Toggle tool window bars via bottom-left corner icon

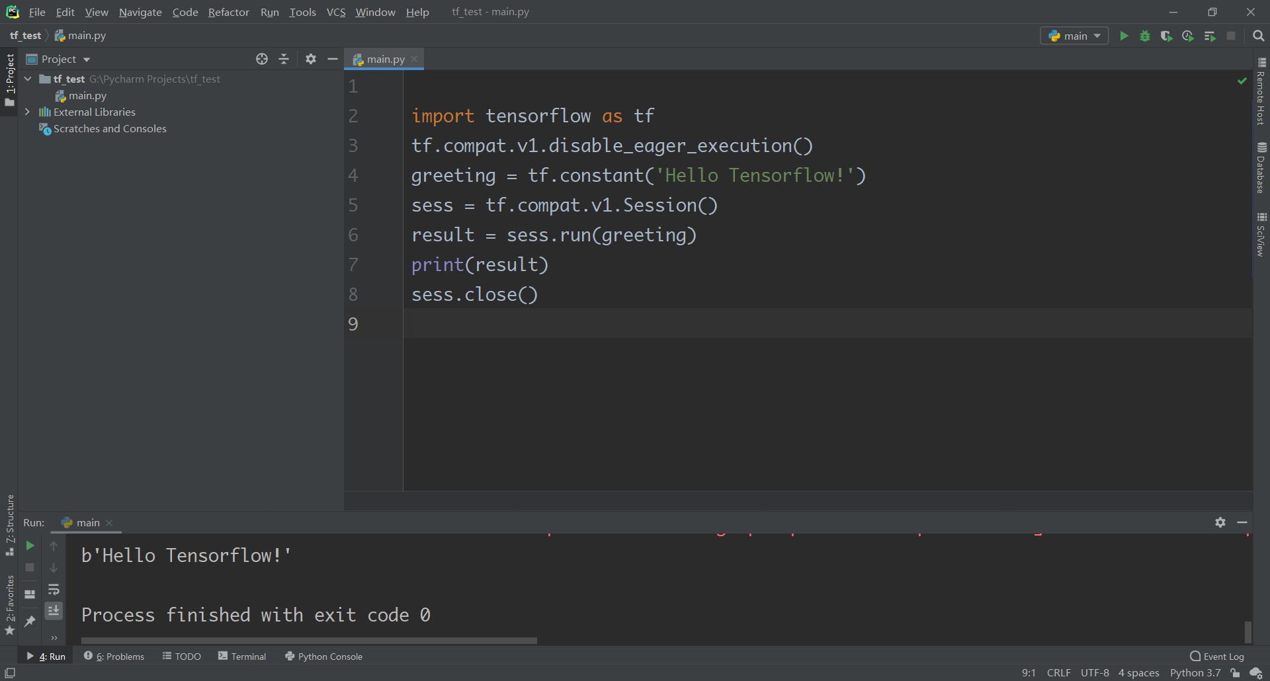click(10, 673)
